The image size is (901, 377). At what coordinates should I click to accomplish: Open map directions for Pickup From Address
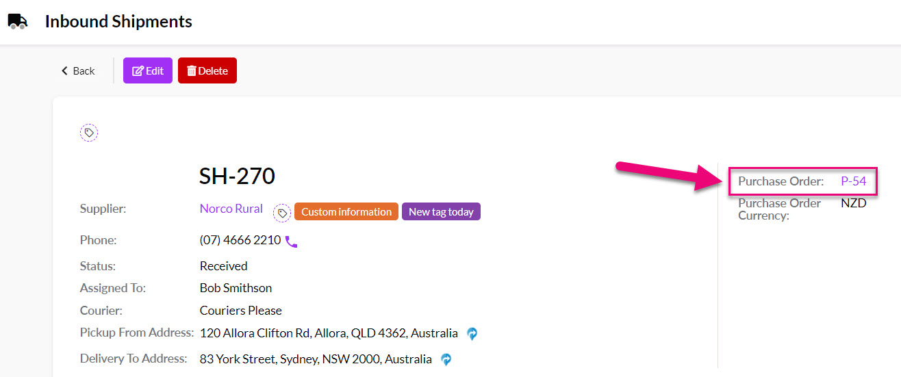472,334
